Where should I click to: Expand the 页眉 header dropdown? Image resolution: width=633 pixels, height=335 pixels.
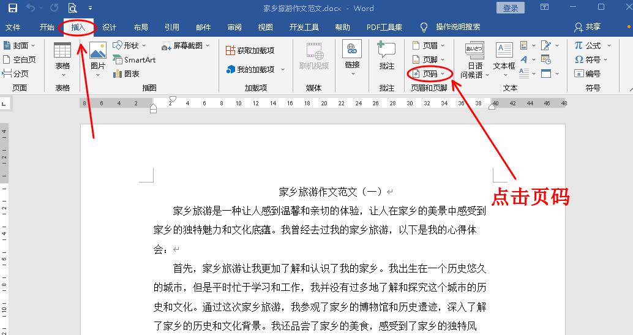coord(429,46)
